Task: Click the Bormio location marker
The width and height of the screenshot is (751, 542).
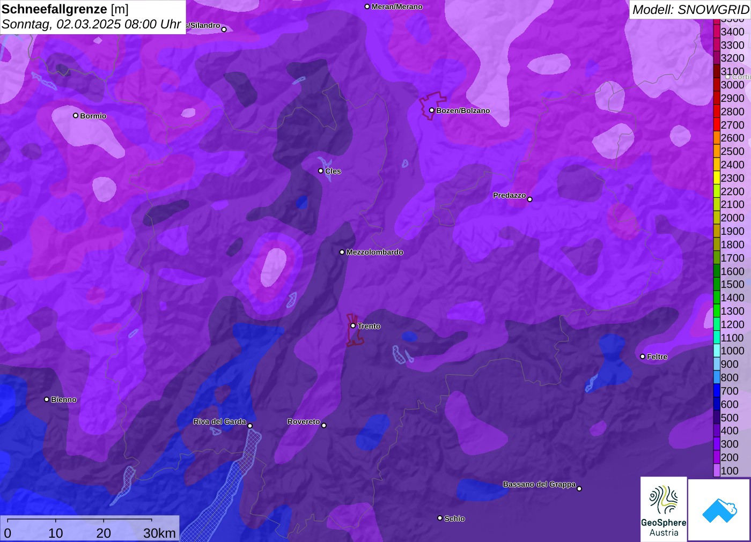Action: 76,115
